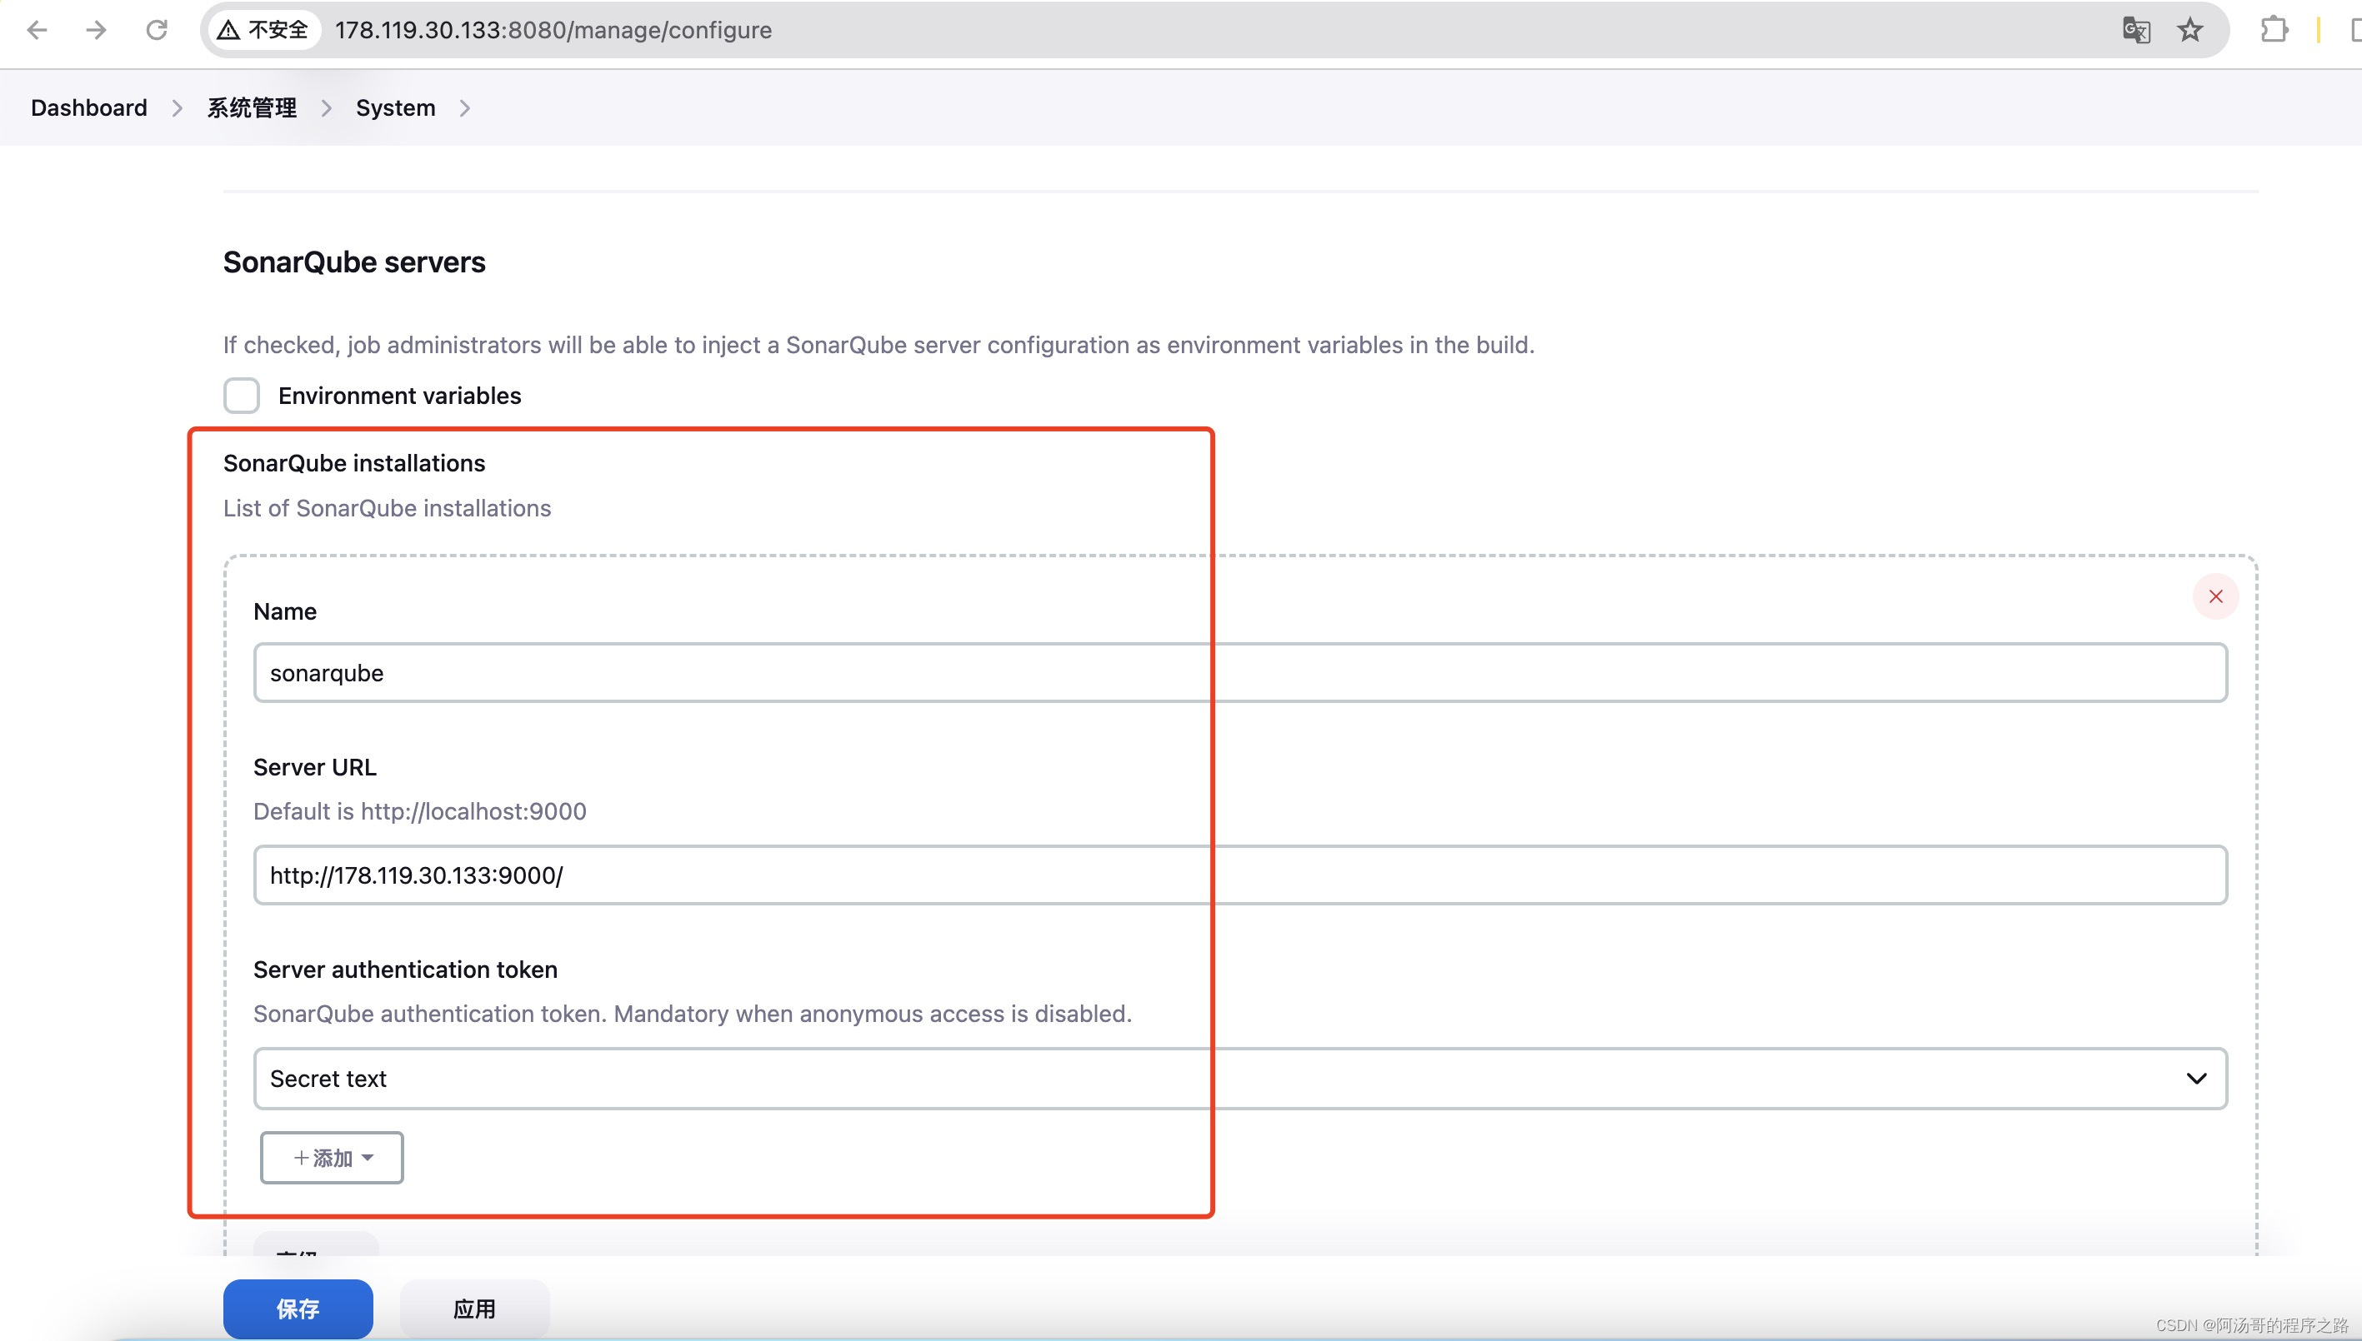This screenshot has width=2362, height=1341.
Task: Open the Google Translate page icon
Action: tap(2135, 30)
